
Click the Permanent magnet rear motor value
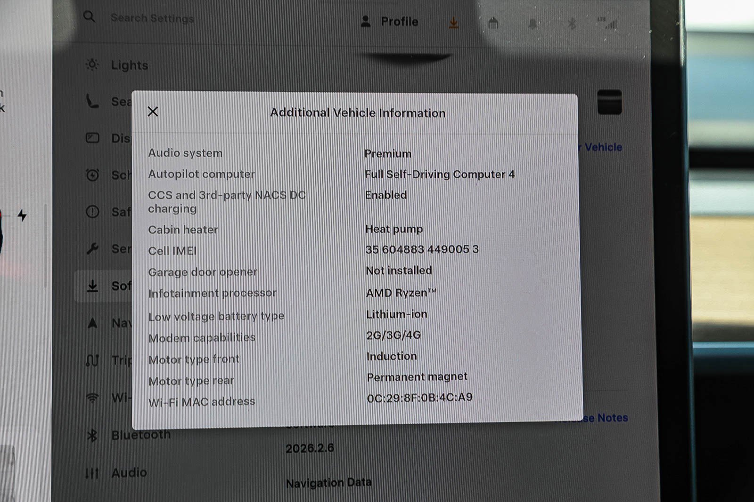417,377
